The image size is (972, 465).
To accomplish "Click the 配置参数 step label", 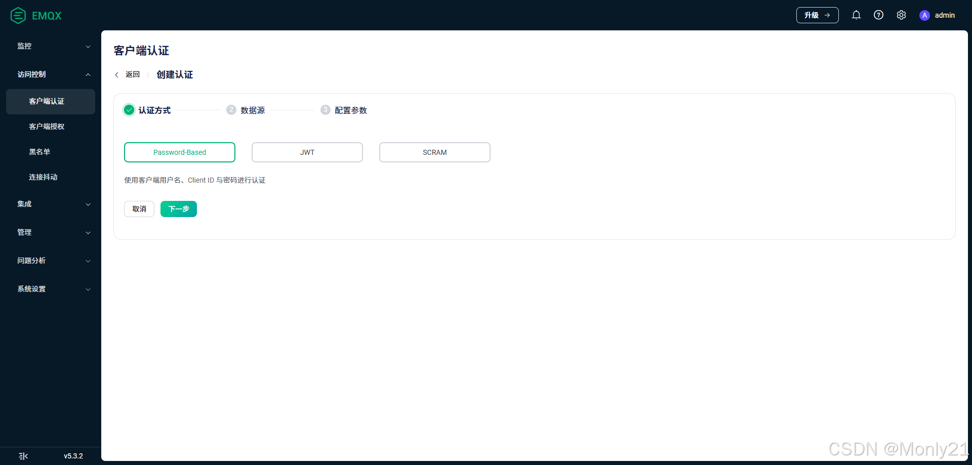I will click(351, 110).
